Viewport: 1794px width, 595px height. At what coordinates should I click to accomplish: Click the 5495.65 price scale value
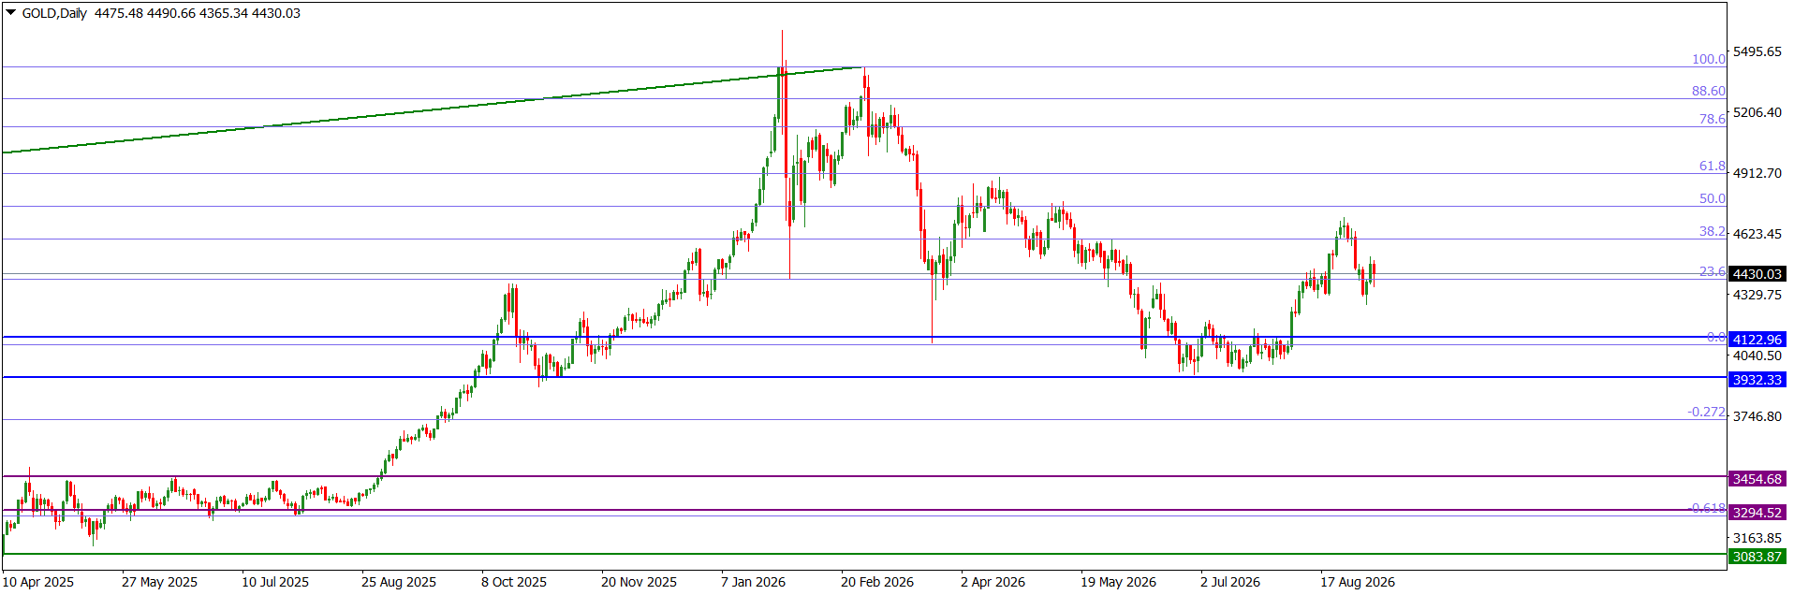[x=1757, y=51]
